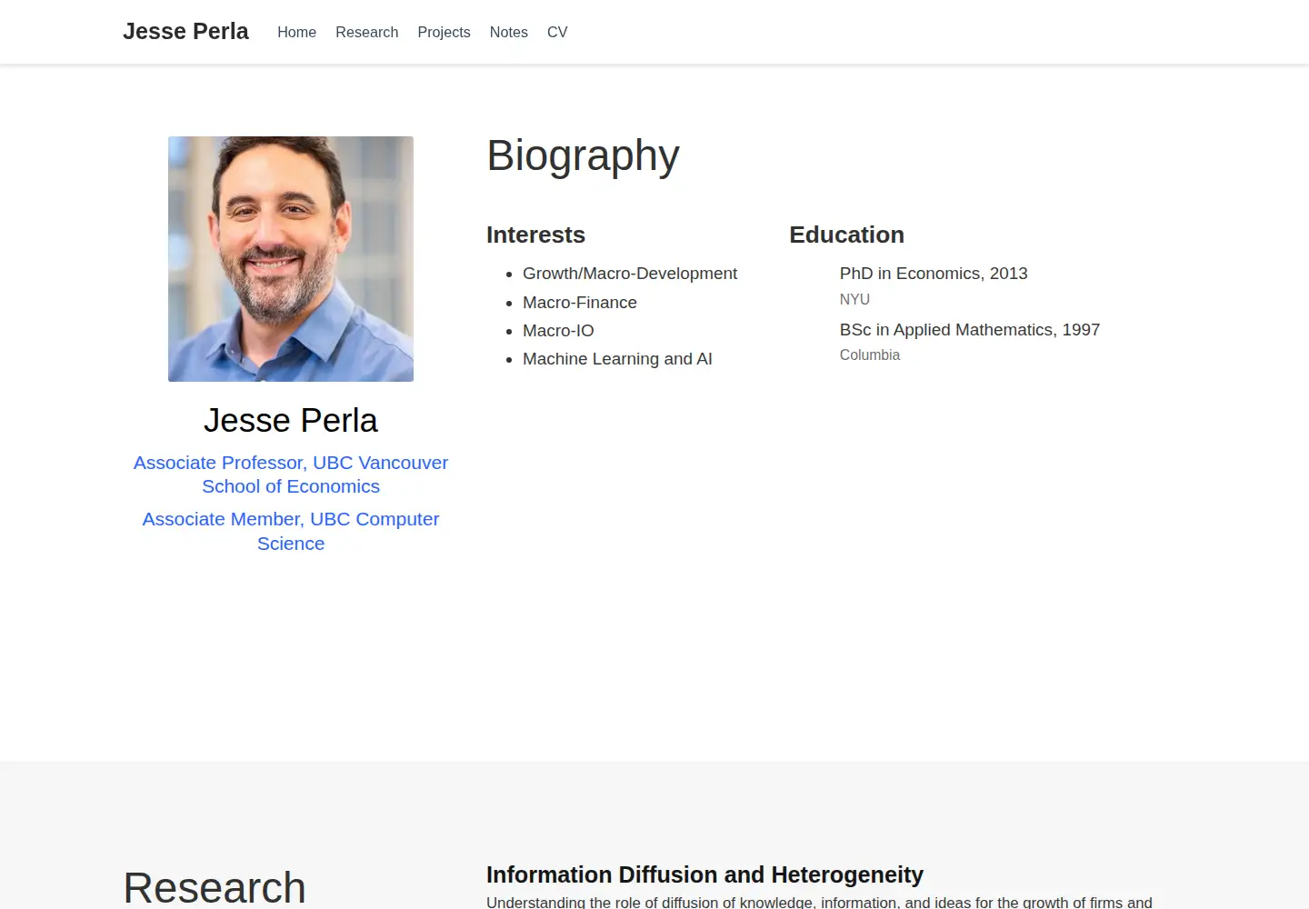
Task: Open the Notes nav item
Action: (x=508, y=32)
